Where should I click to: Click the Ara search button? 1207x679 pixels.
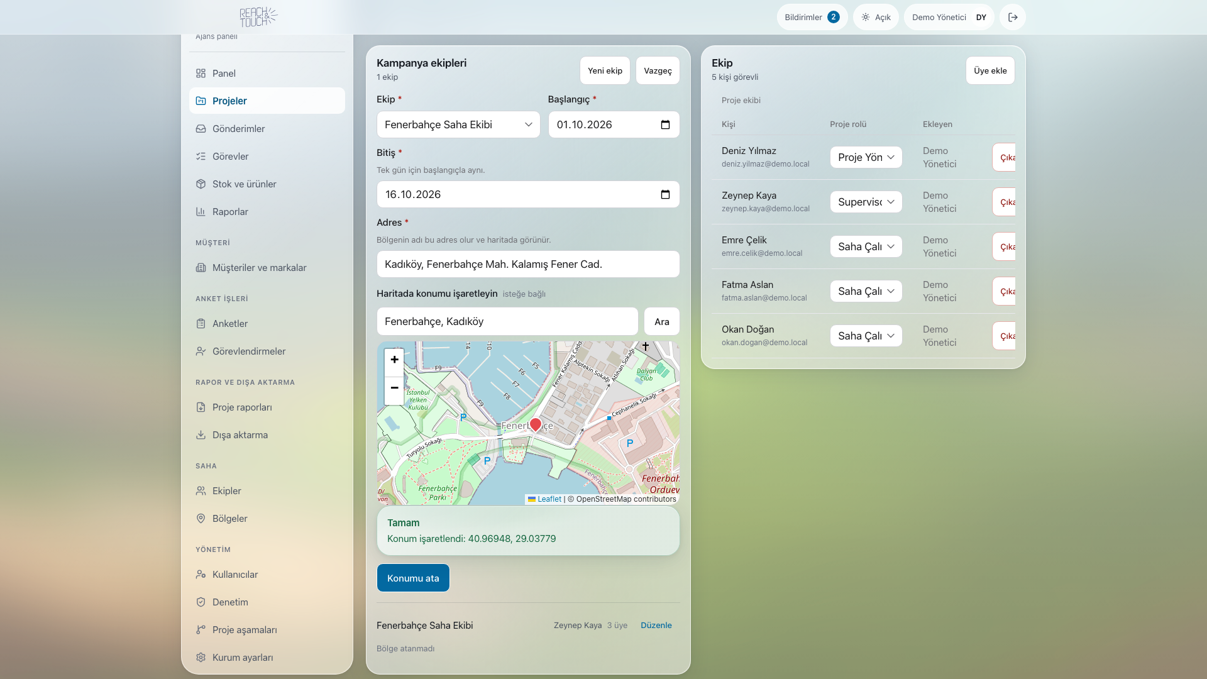tap(662, 321)
